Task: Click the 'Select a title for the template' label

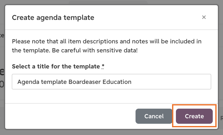Action: (56, 67)
